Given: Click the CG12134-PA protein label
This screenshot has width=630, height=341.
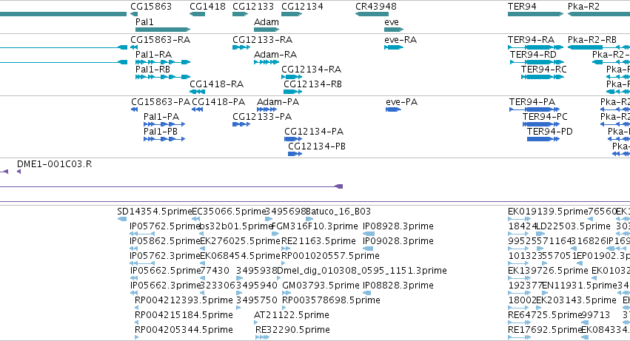Looking at the screenshot, I should pos(314,132).
